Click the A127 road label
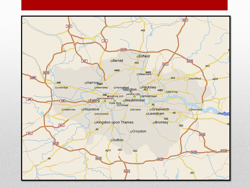250x187 pixels. click(x=215, y=79)
